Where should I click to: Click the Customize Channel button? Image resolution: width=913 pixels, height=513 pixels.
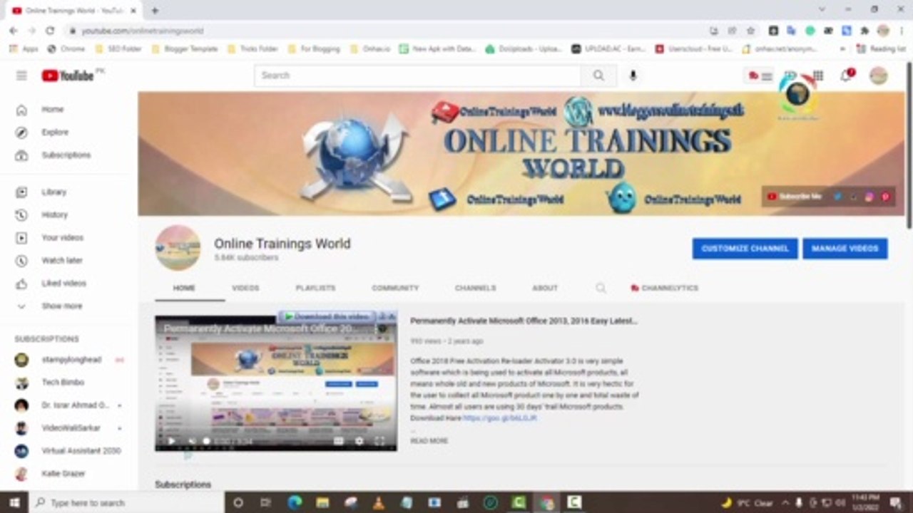745,249
